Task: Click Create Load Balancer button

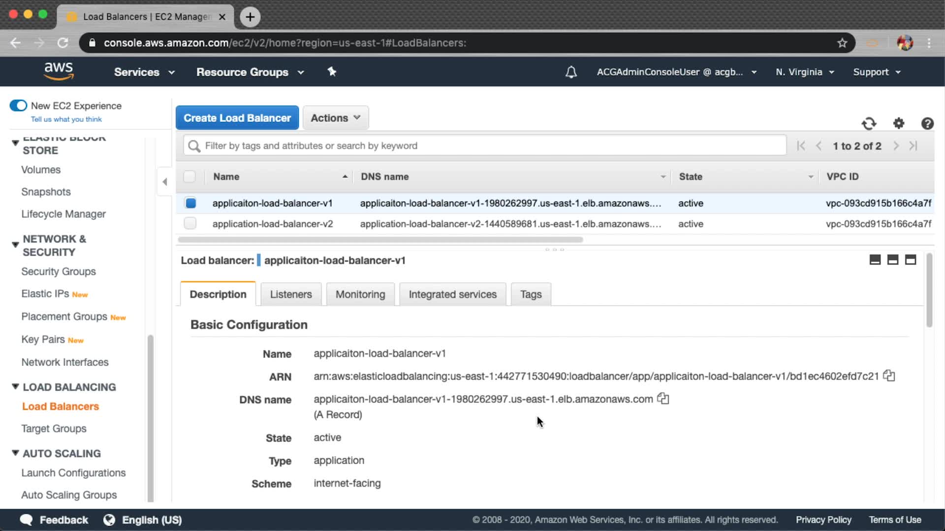Action: [x=237, y=118]
